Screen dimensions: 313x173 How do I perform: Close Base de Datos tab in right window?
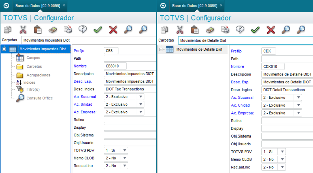(221, 5)
